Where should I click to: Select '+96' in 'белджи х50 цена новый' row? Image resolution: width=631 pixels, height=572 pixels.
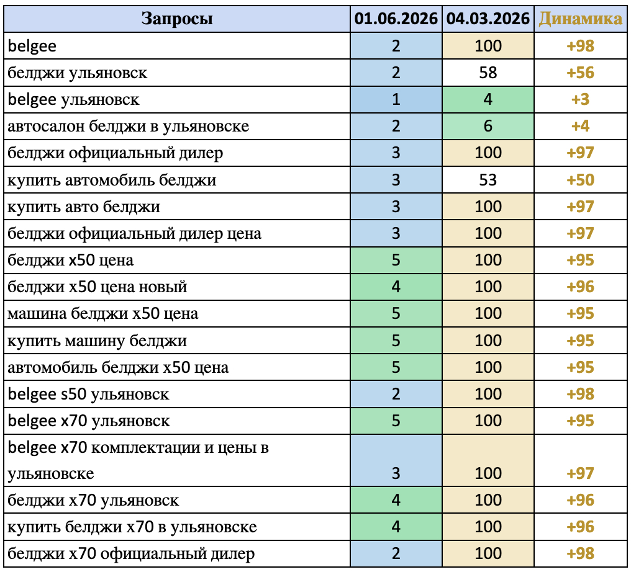[580, 287]
